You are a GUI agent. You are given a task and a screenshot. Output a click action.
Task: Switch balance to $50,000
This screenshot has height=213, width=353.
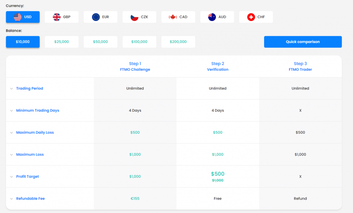click(100, 42)
